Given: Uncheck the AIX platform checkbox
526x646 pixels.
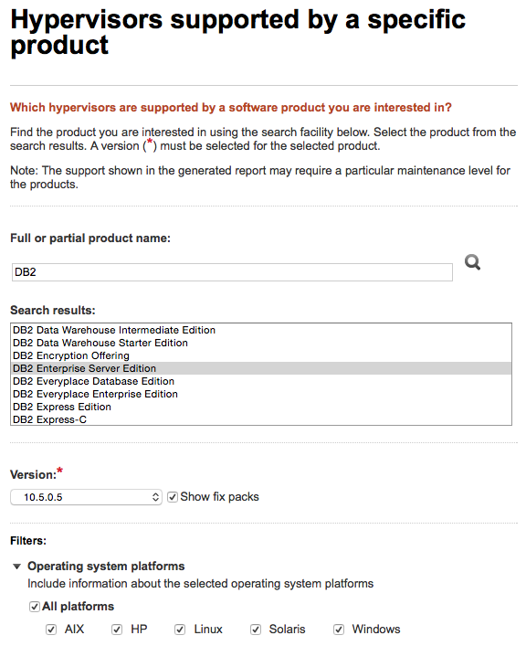Looking at the screenshot, I should tap(51, 630).
